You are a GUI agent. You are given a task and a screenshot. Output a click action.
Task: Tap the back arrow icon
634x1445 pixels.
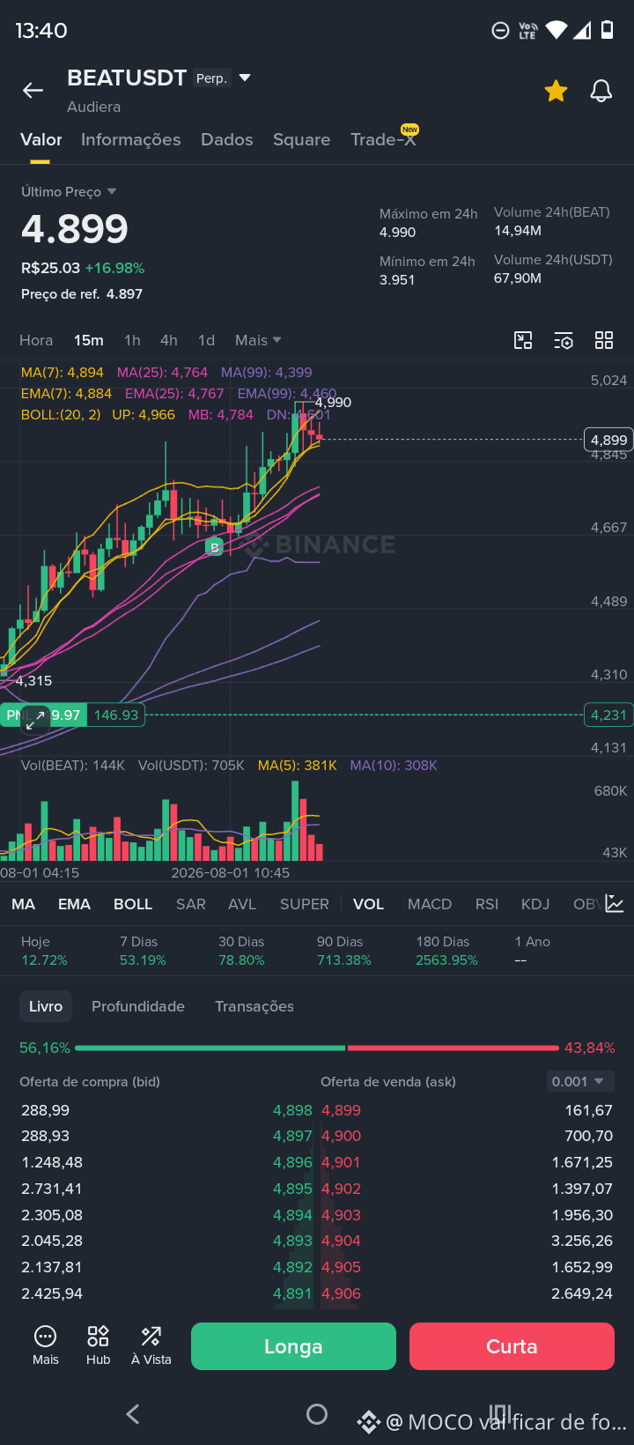pos(33,90)
